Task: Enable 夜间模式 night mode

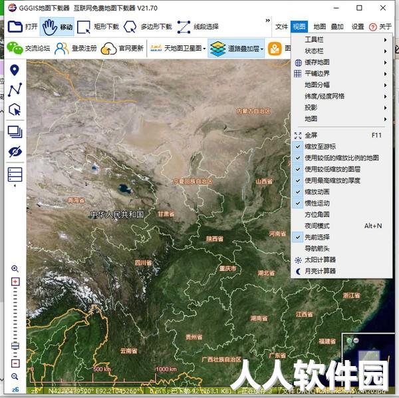Action: (342, 226)
